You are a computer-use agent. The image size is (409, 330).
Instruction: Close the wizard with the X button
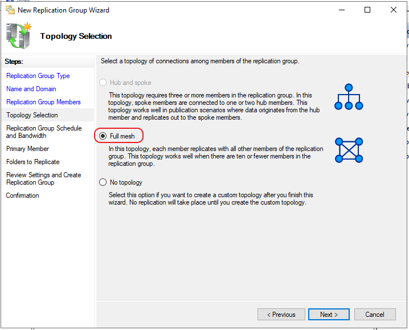(394, 10)
